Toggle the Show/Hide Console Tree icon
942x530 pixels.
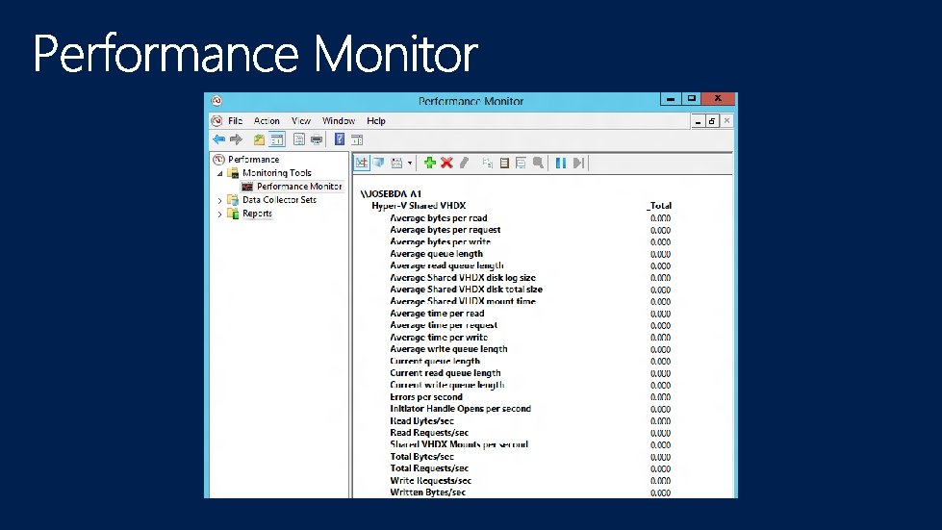[x=277, y=139]
